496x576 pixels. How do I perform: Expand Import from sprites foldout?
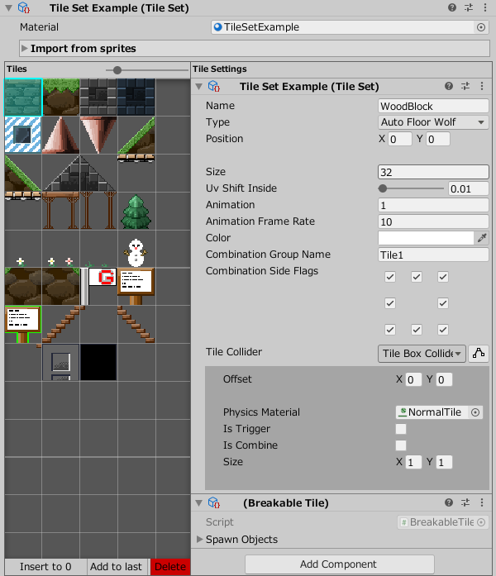(x=25, y=49)
